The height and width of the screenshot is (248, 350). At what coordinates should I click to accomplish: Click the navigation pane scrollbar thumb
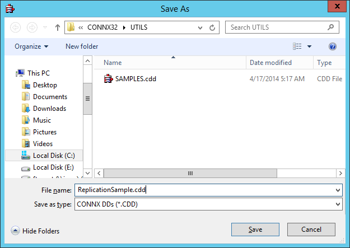(x=88, y=99)
